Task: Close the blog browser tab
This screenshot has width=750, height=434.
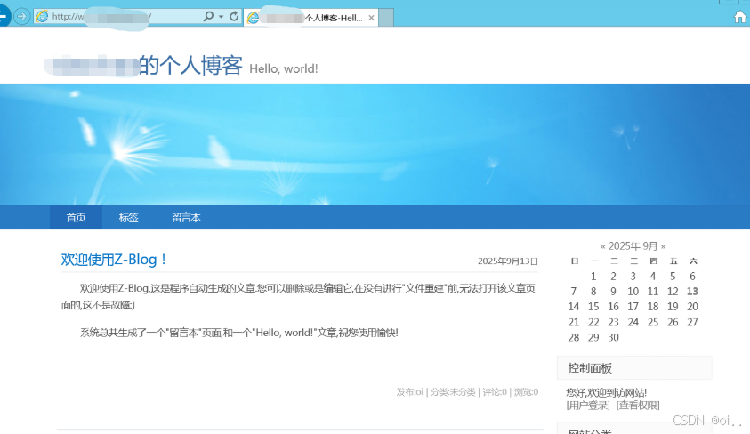Action: click(x=371, y=18)
